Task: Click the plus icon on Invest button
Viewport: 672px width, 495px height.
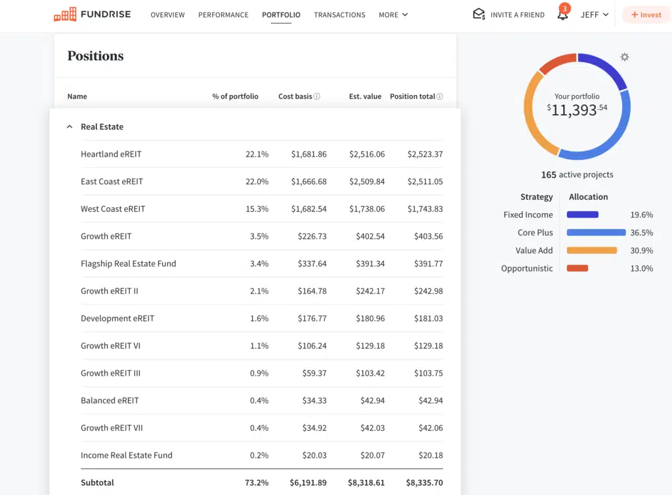Action: click(635, 14)
